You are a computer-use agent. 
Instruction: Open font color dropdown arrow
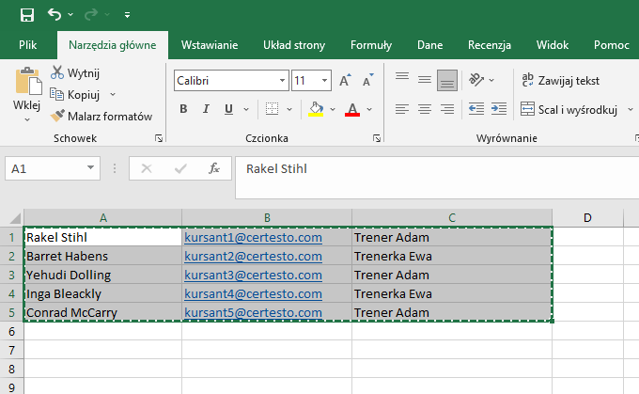(x=369, y=109)
